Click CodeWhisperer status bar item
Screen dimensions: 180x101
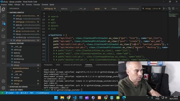pos(42,93)
